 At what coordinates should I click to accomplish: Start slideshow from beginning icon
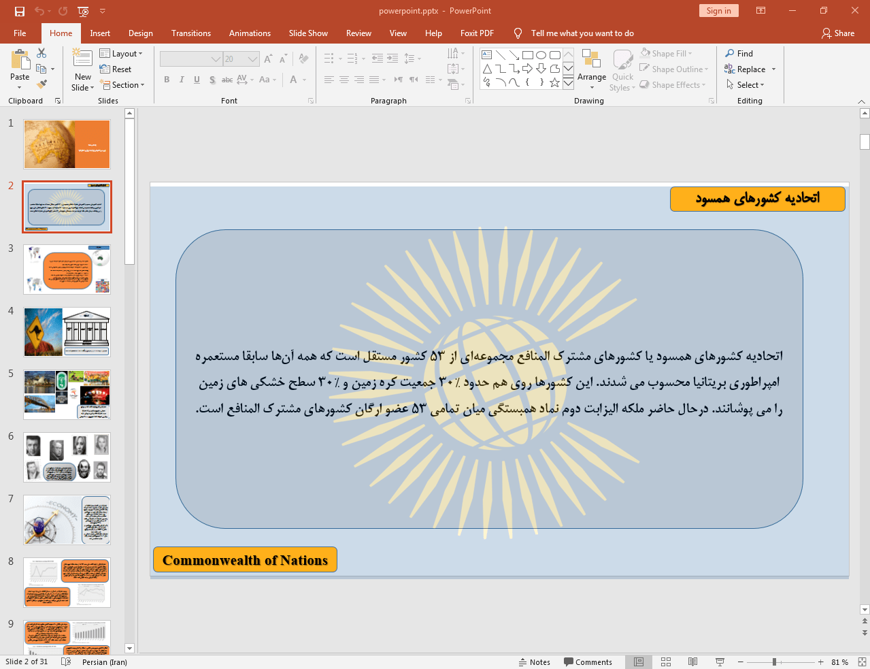tap(83, 11)
